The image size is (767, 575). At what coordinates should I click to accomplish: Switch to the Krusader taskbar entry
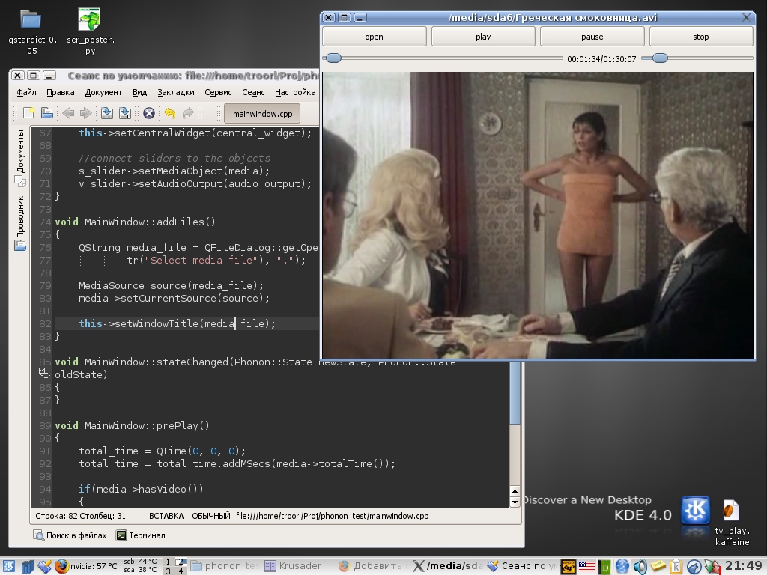click(293, 566)
